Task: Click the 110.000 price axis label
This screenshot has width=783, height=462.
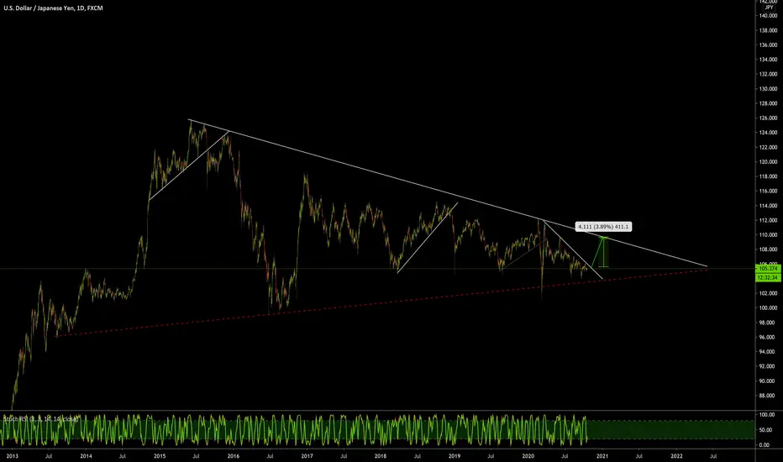Action: (768, 234)
